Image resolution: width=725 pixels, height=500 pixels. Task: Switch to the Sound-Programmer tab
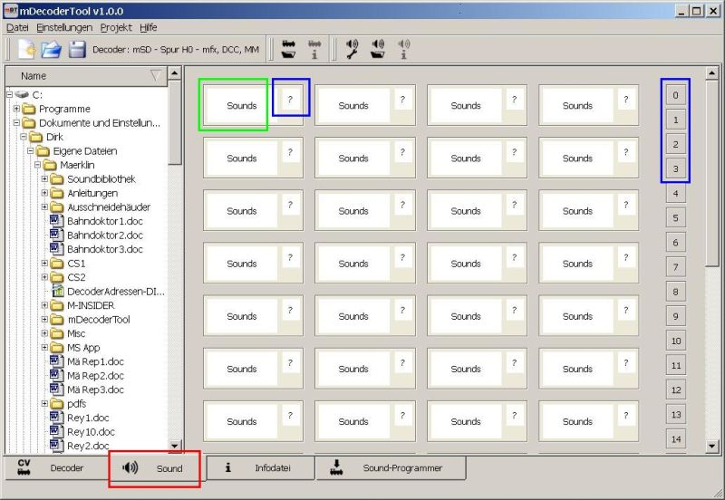pos(391,468)
